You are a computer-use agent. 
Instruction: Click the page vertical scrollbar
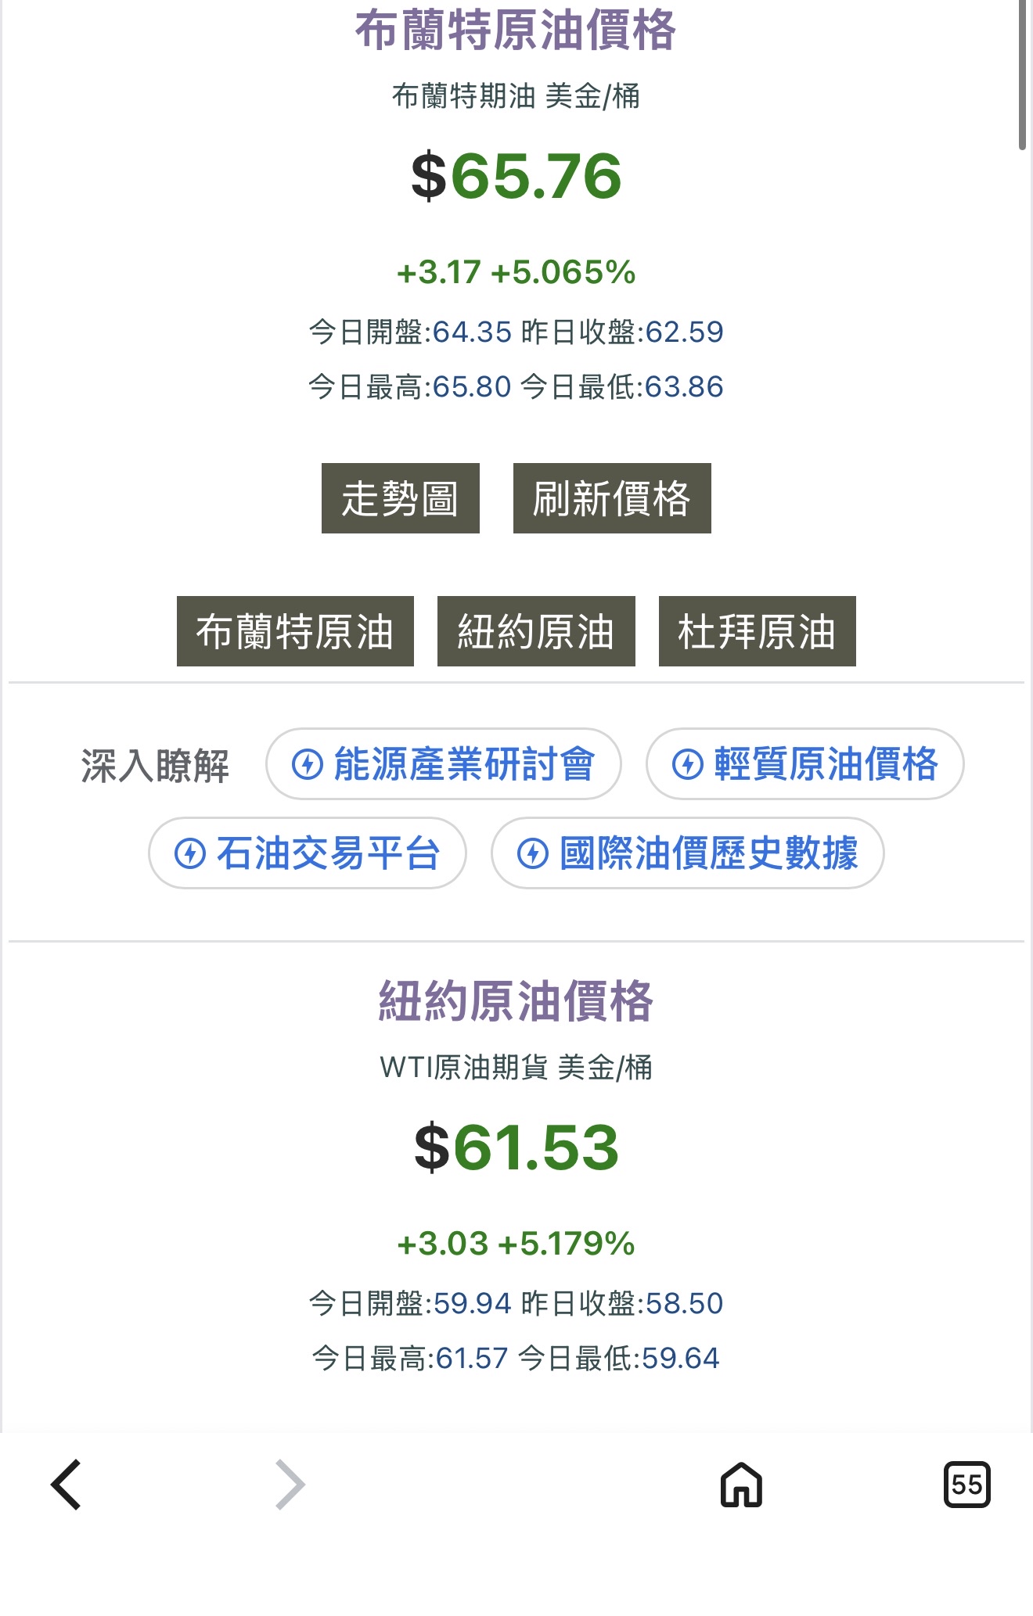tap(1022, 74)
